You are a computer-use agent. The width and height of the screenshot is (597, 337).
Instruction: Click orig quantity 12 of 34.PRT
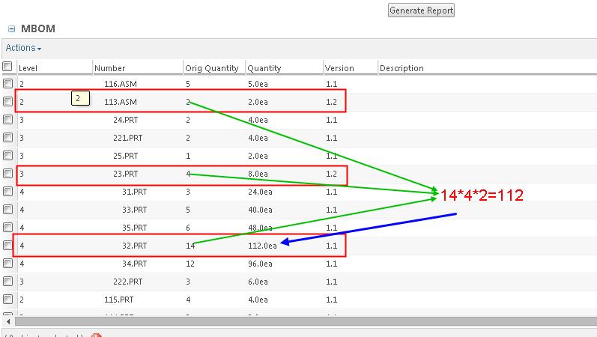pos(190,264)
